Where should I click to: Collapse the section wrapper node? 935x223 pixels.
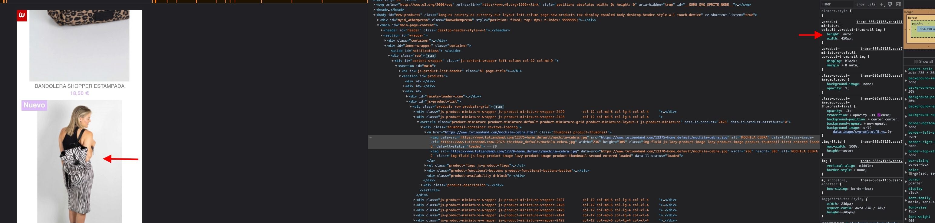pyautogui.click(x=382, y=36)
